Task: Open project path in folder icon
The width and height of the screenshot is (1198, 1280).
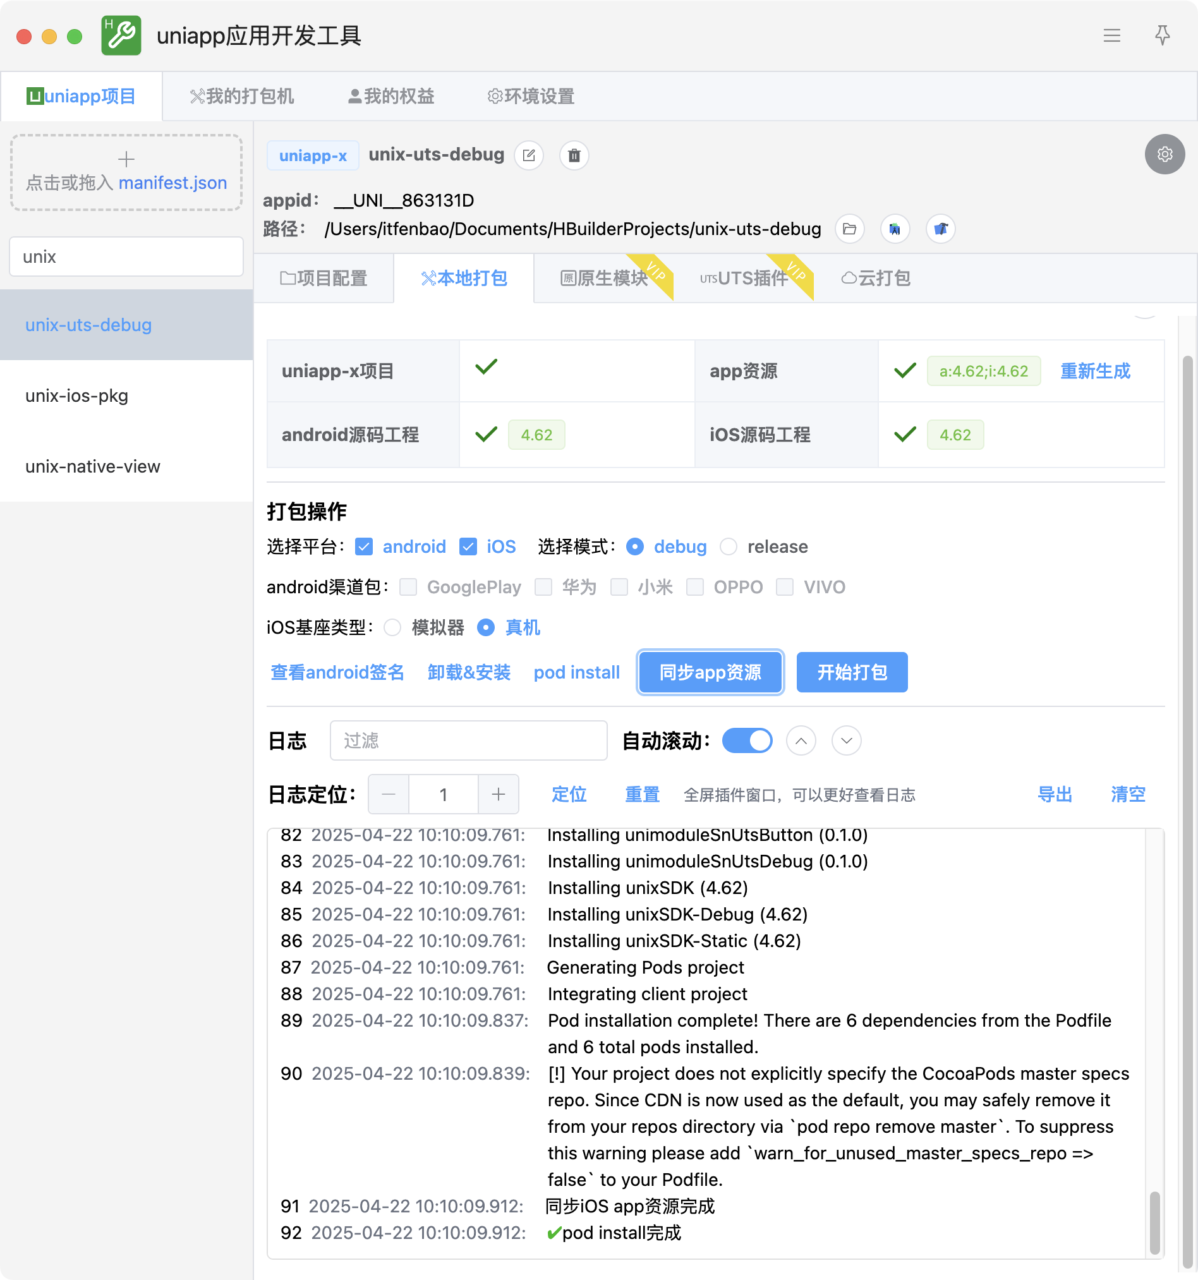Action: coord(850,229)
